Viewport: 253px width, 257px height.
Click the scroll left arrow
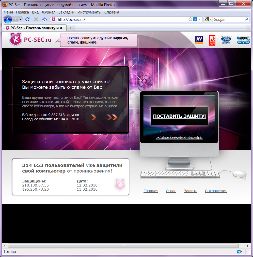pyautogui.click(x=5, y=246)
